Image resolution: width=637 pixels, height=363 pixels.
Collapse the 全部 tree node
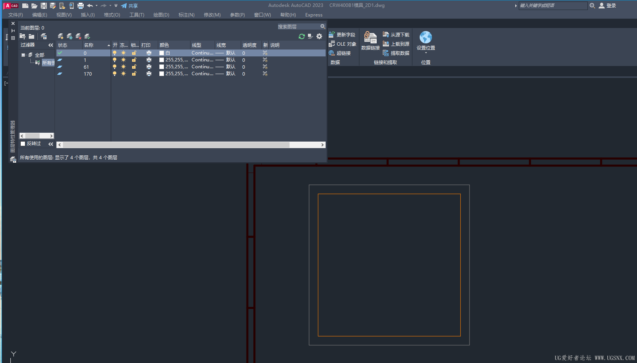coord(23,55)
